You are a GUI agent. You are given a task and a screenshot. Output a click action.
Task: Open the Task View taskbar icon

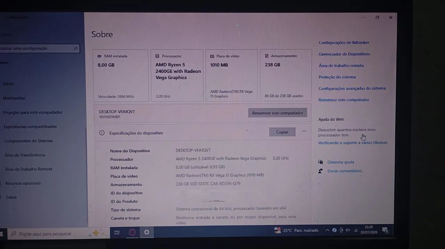(117, 233)
